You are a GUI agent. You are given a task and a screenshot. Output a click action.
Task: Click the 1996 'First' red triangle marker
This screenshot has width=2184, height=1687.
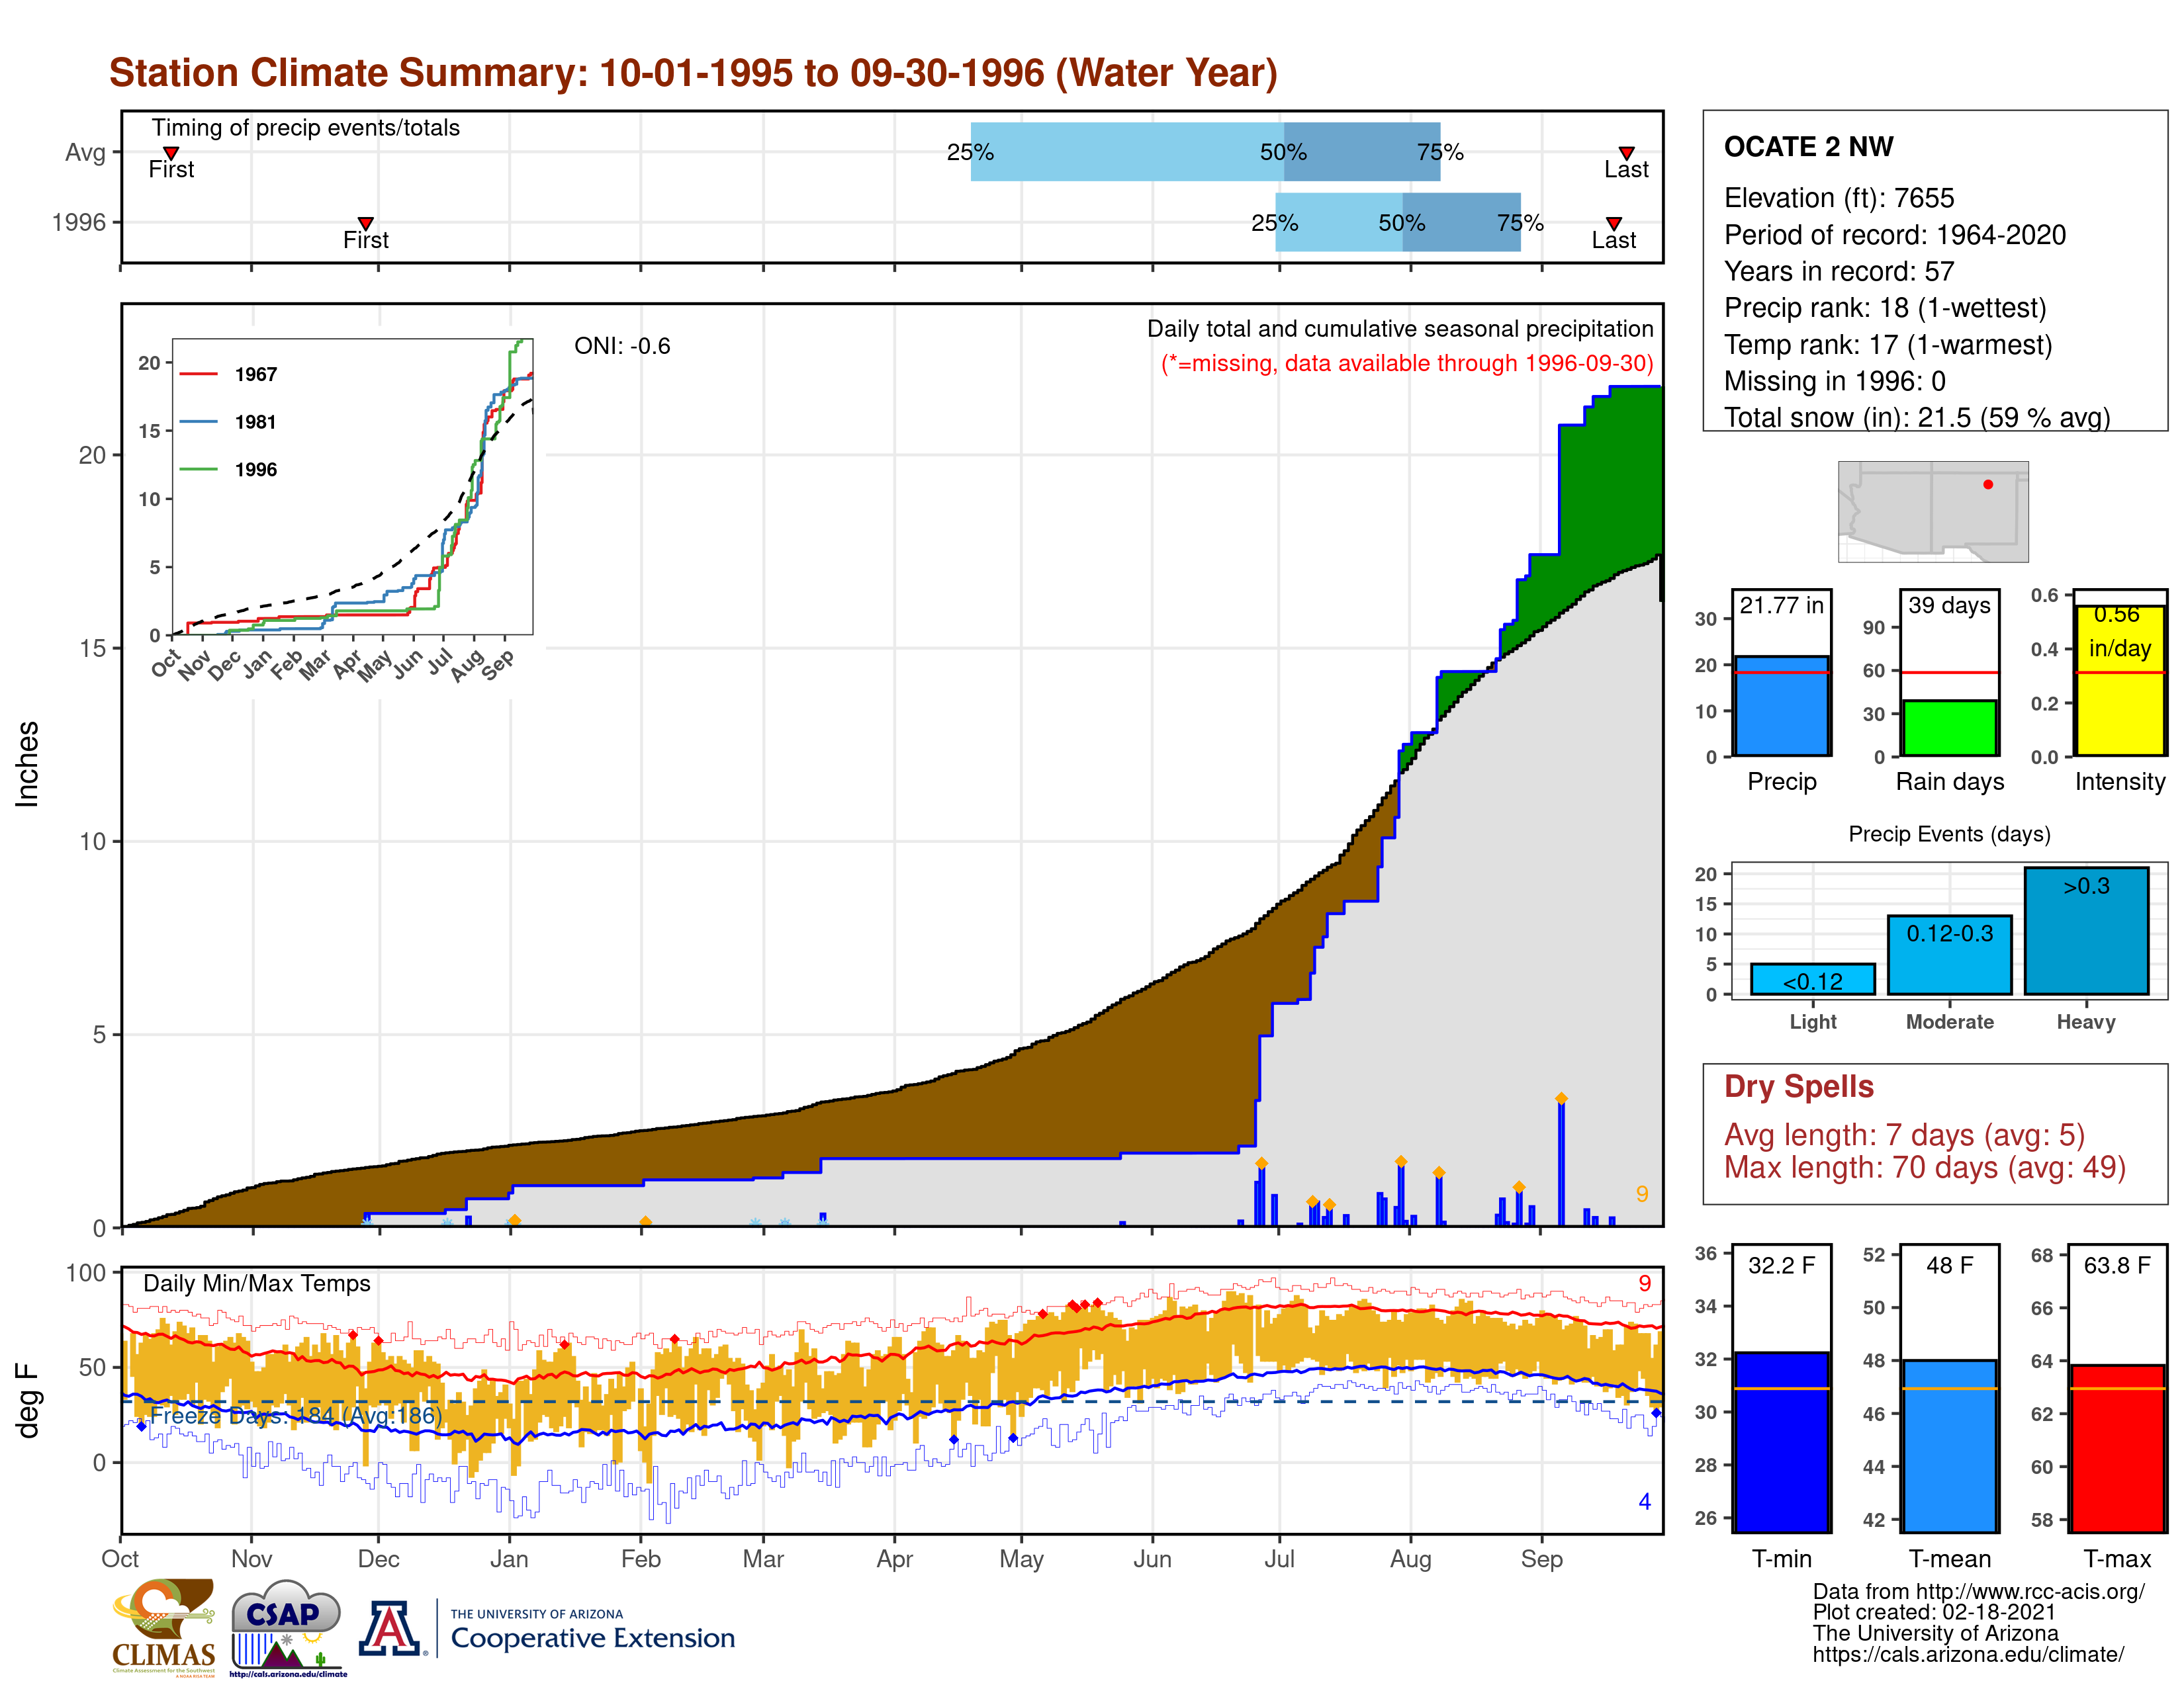point(366,224)
